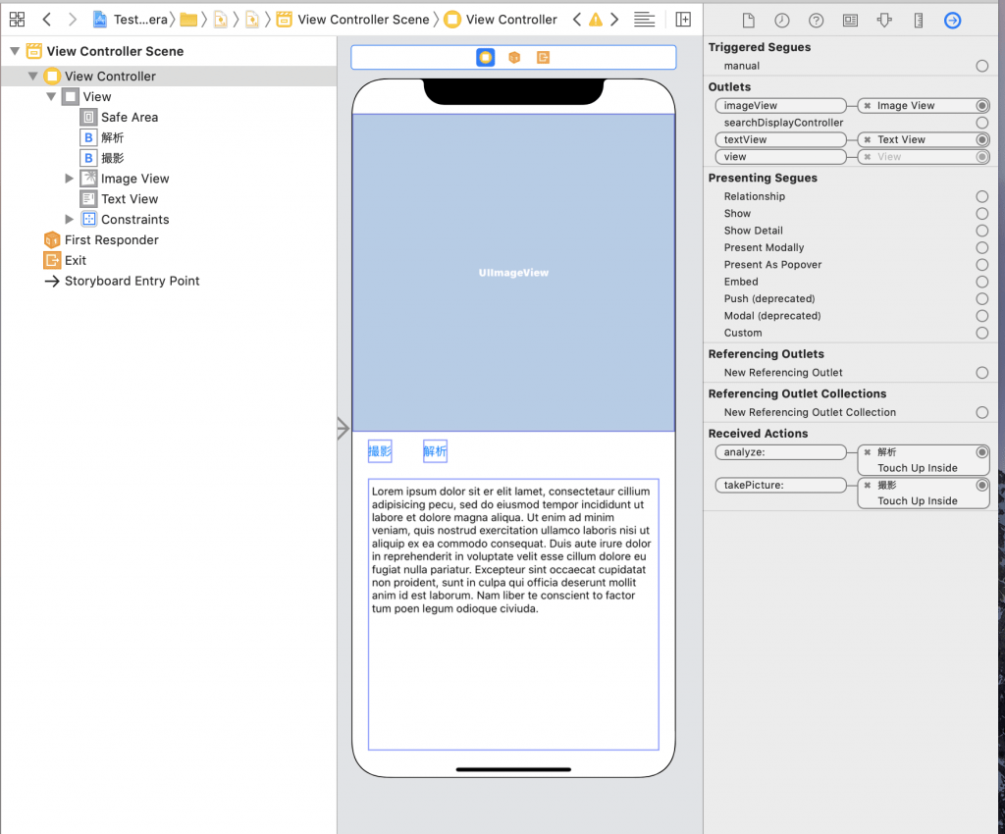The height and width of the screenshot is (834, 1005).
Task: Select the Lorem ipsum text view
Action: 513,613
